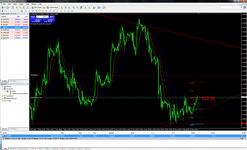Viewport: 247px width, 150px height.
Task: Click the BUY one-click trading button
Action: (52, 17)
